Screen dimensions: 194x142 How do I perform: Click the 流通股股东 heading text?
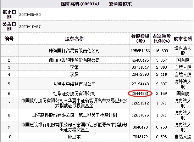pos(120,4)
